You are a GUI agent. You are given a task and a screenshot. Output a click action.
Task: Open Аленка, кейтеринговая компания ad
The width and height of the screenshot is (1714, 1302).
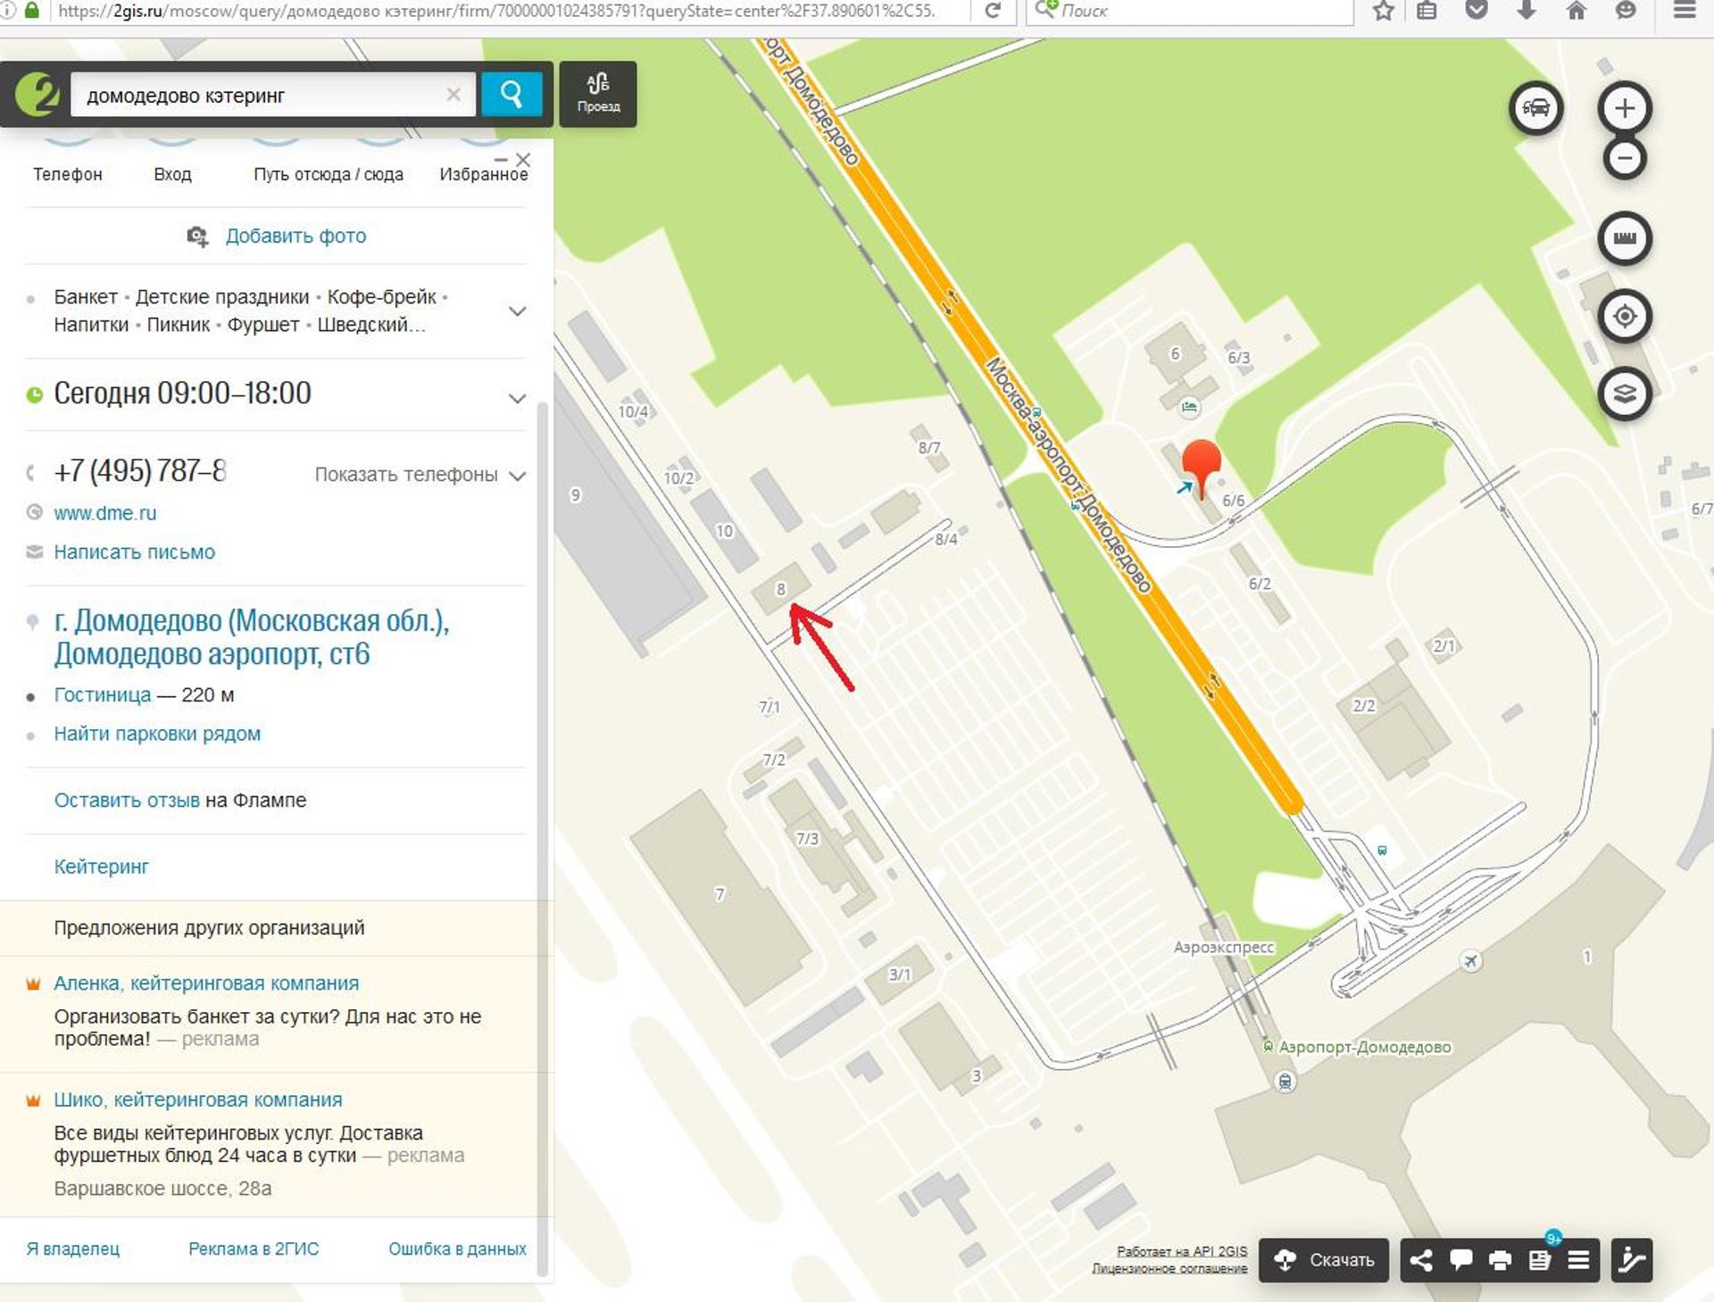click(x=206, y=983)
